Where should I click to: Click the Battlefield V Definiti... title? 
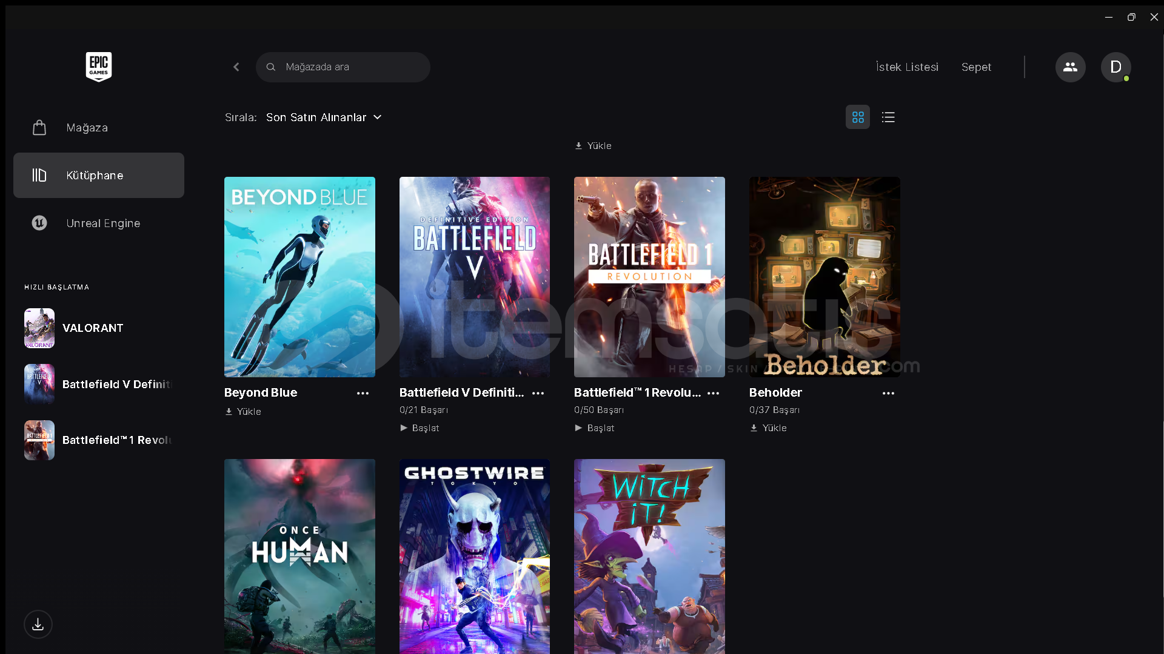[x=462, y=392]
